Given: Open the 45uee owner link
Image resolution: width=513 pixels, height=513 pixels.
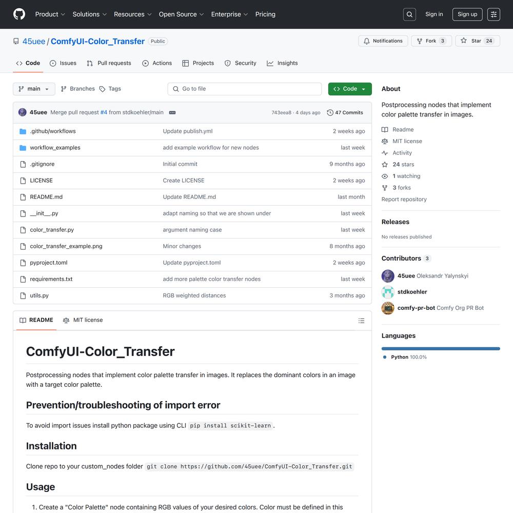Looking at the screenshot, I should (34, 41).
